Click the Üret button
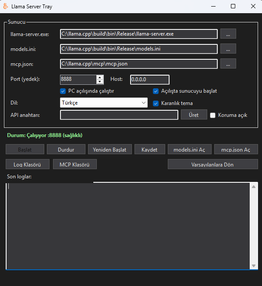Viewport: 262px width, 286px height. 194,115
